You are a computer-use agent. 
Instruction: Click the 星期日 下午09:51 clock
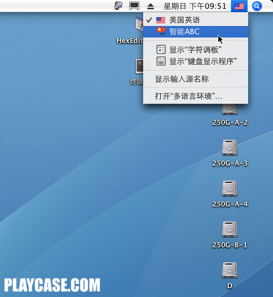click(x=195, y=6)
